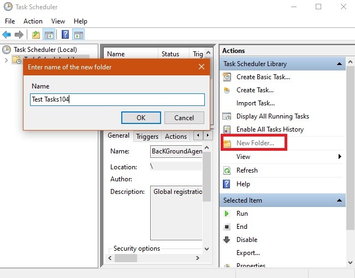
Task: Click the details pane scroll-down arrow
Action: click(206, 249)
